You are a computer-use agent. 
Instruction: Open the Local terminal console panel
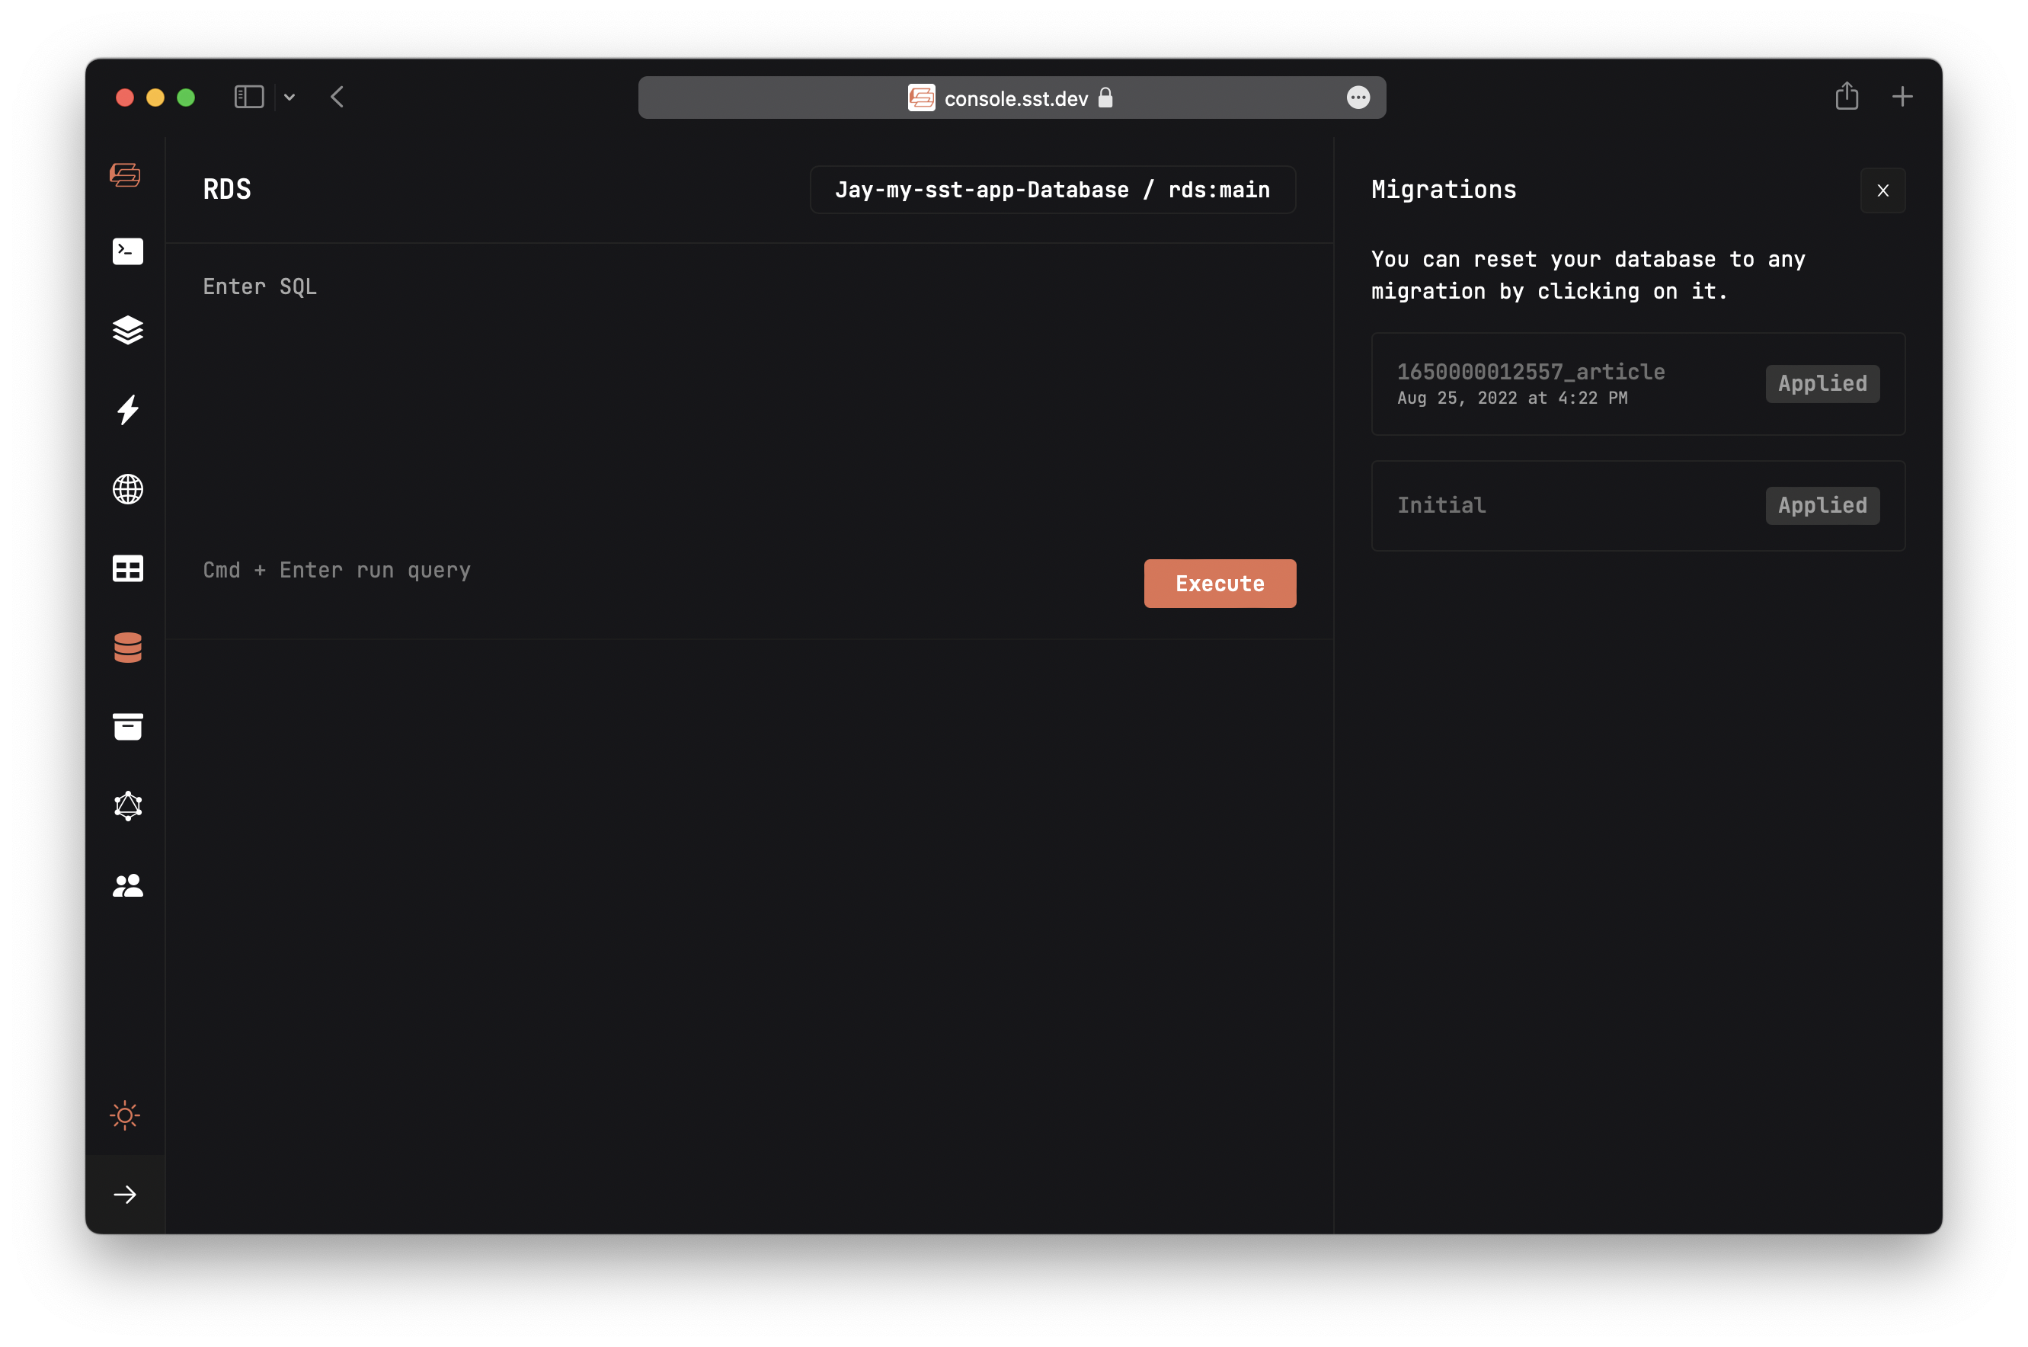[126, 251]
